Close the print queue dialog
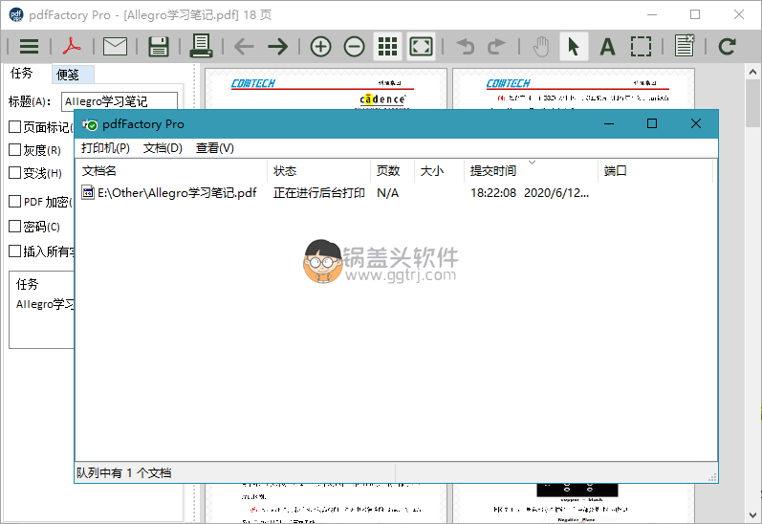This screenshot has width=762, height=524. point(696,124)
